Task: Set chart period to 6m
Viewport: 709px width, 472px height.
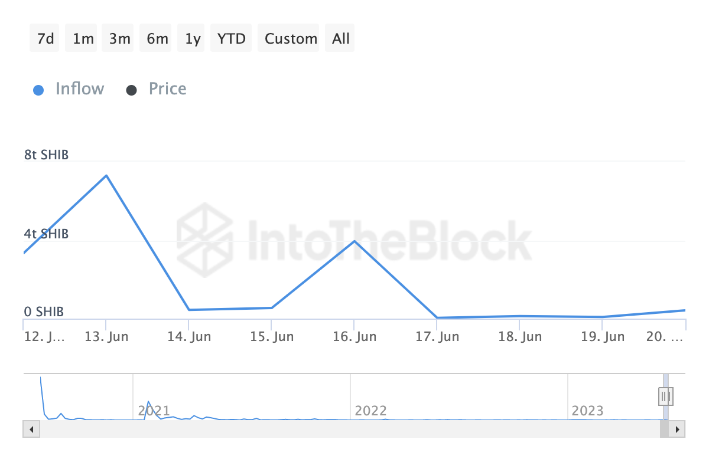Action: [157, 39]
